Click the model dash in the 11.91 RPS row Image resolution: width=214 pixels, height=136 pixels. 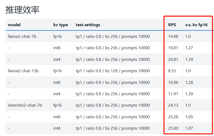(9, 94)
